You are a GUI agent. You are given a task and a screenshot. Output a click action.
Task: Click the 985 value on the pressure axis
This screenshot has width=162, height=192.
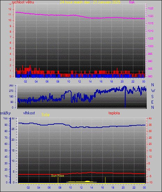click(x=150, y=69)
